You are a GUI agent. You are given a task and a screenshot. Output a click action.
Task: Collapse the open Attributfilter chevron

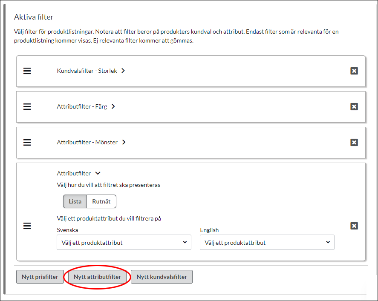pos(98,173)
